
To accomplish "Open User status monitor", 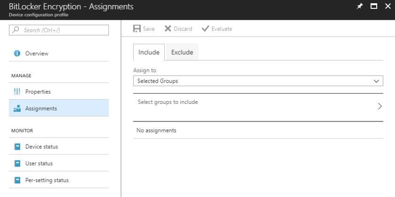I will pyautogui.click(x=59, y=163).
